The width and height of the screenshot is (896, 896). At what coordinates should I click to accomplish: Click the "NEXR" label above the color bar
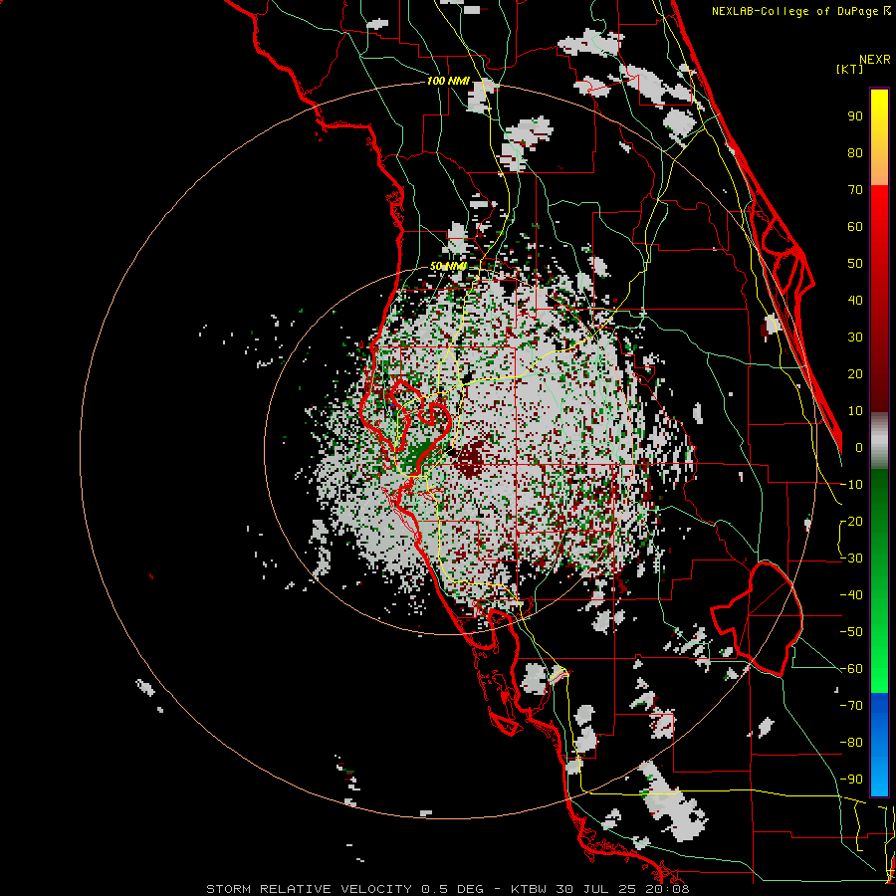coord(875,60)
